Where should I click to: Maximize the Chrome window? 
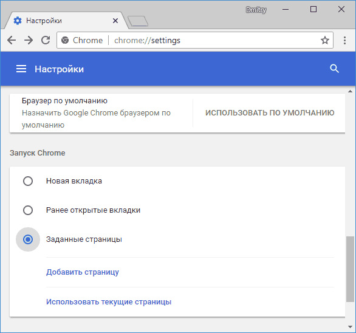tap(313, 9)
